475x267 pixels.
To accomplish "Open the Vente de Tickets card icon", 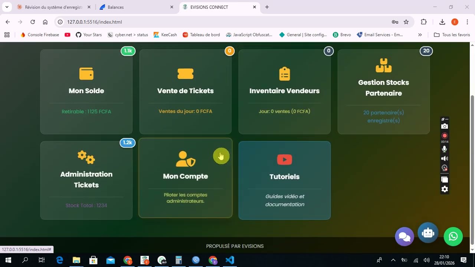I will pyautogui.click(x=185, y=73).
